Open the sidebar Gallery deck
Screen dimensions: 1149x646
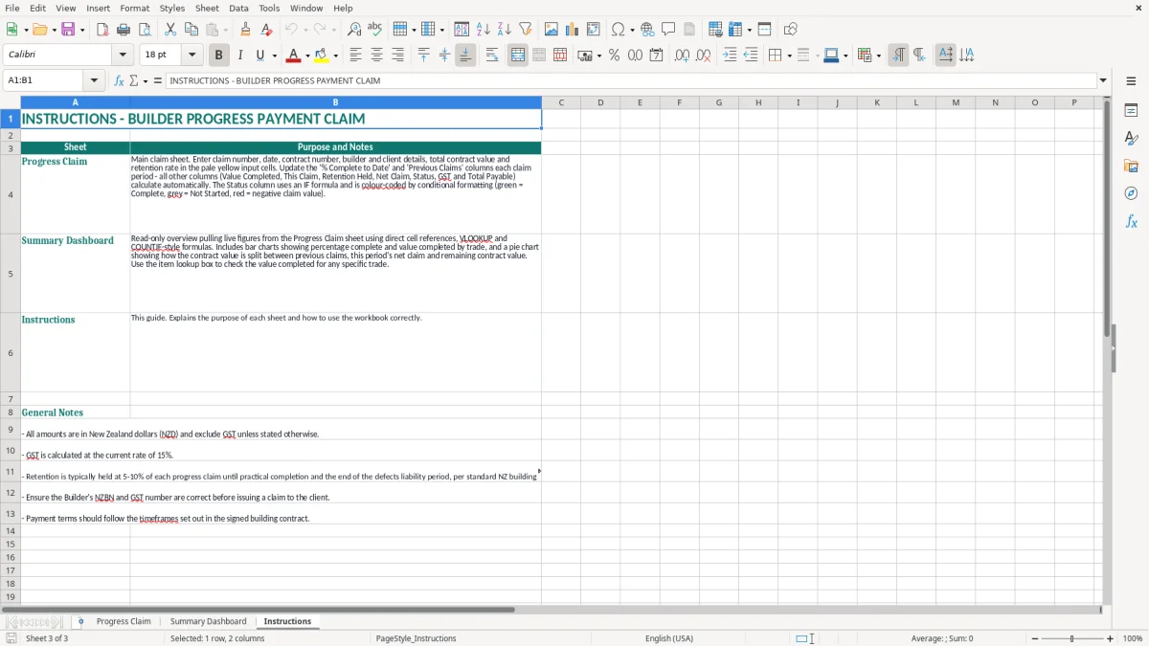(1131, 166)
